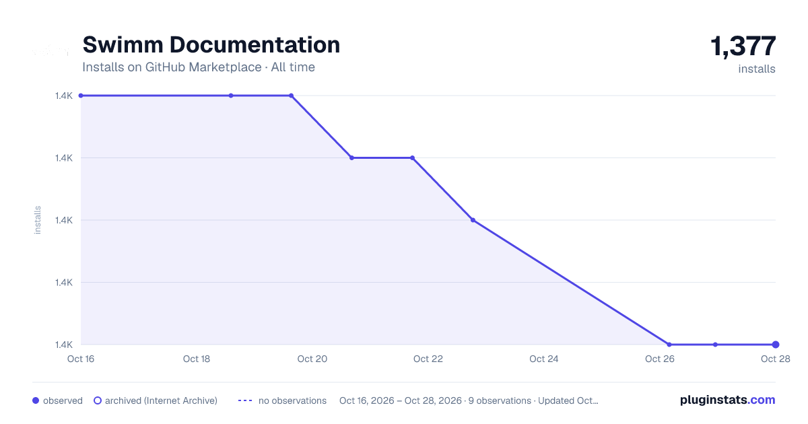This screenshot has width=808, height=424.
Task: Select the 'observed' legend label
Action: [63, 400]
